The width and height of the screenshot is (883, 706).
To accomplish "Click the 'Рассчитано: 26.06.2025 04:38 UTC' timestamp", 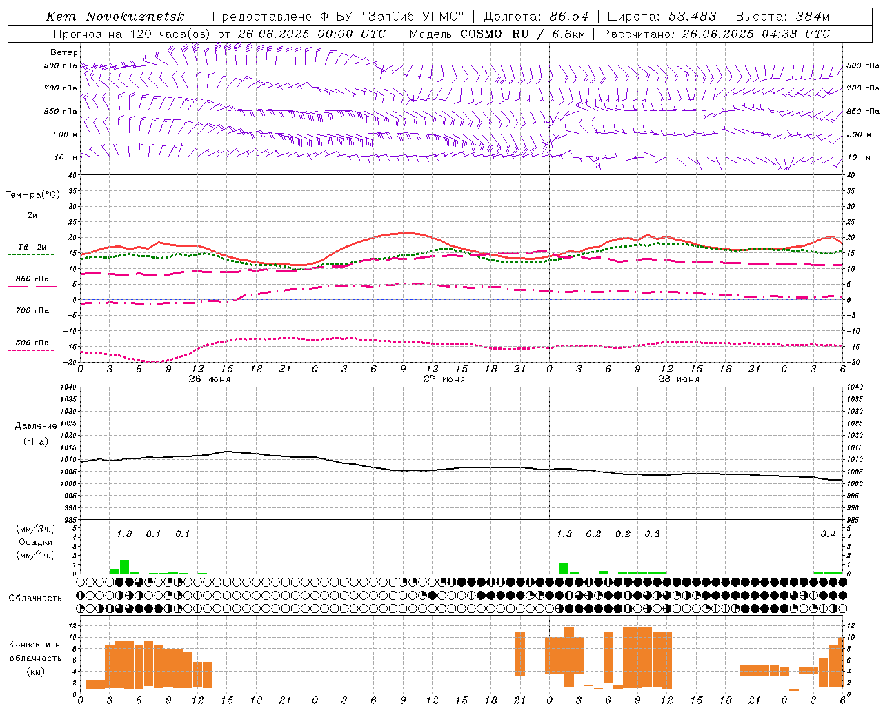I will tap(716, 34).
